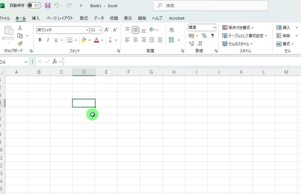Viewport: 301px width, 194px height.
Task: Click the accounting currency format icon
Action: pyautogui.click(x=192, y=36)
